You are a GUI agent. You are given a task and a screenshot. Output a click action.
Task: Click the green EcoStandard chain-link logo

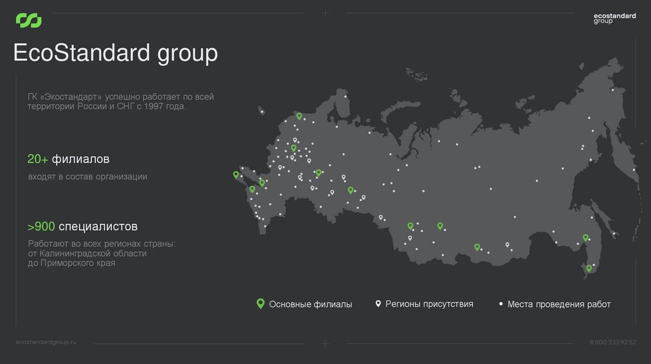tap(29, 20)
